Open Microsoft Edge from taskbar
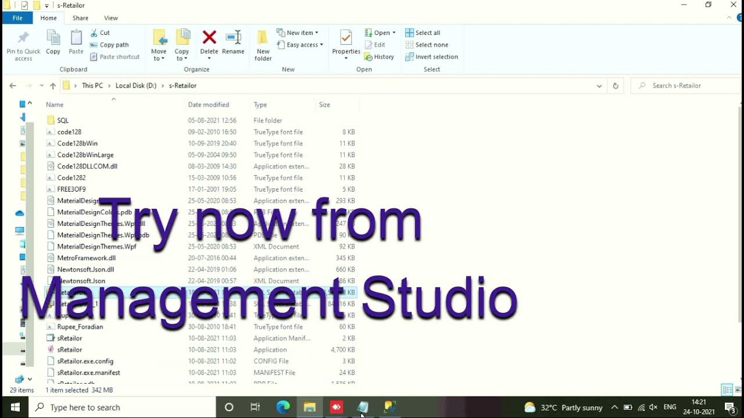The height and width of the screenshot is (418, 744). [283, 407]
